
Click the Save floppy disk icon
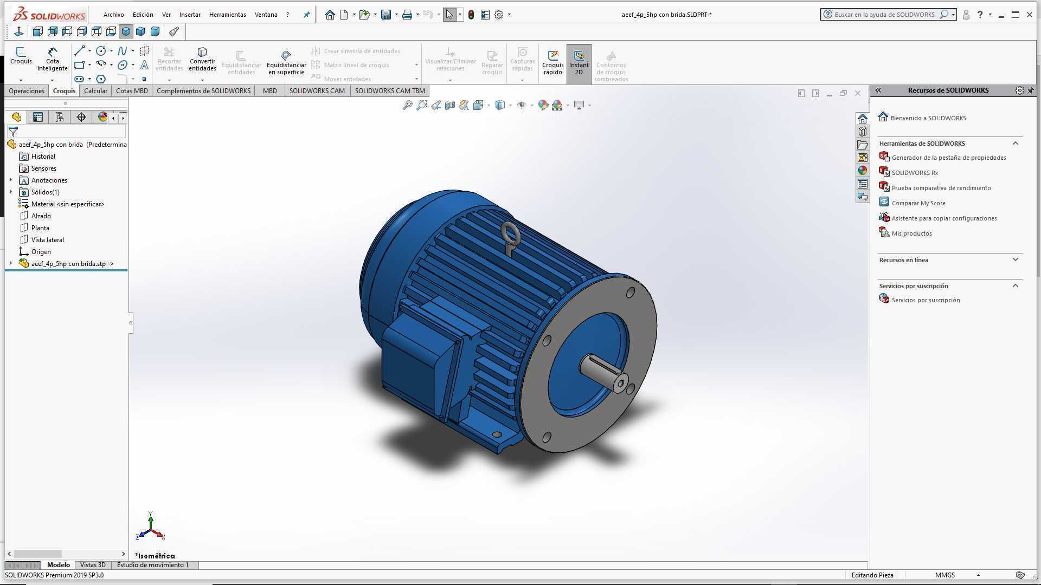pyautogui.click(x=386, y=15)
